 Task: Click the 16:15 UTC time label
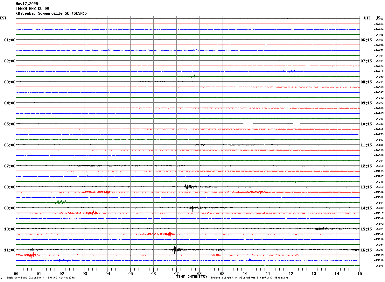point(366,250)
